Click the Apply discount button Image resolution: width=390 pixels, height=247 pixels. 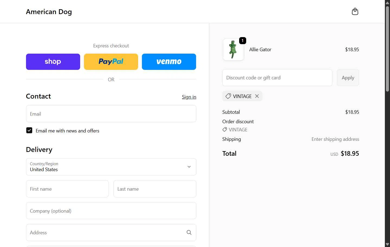[x=348, y=78]
